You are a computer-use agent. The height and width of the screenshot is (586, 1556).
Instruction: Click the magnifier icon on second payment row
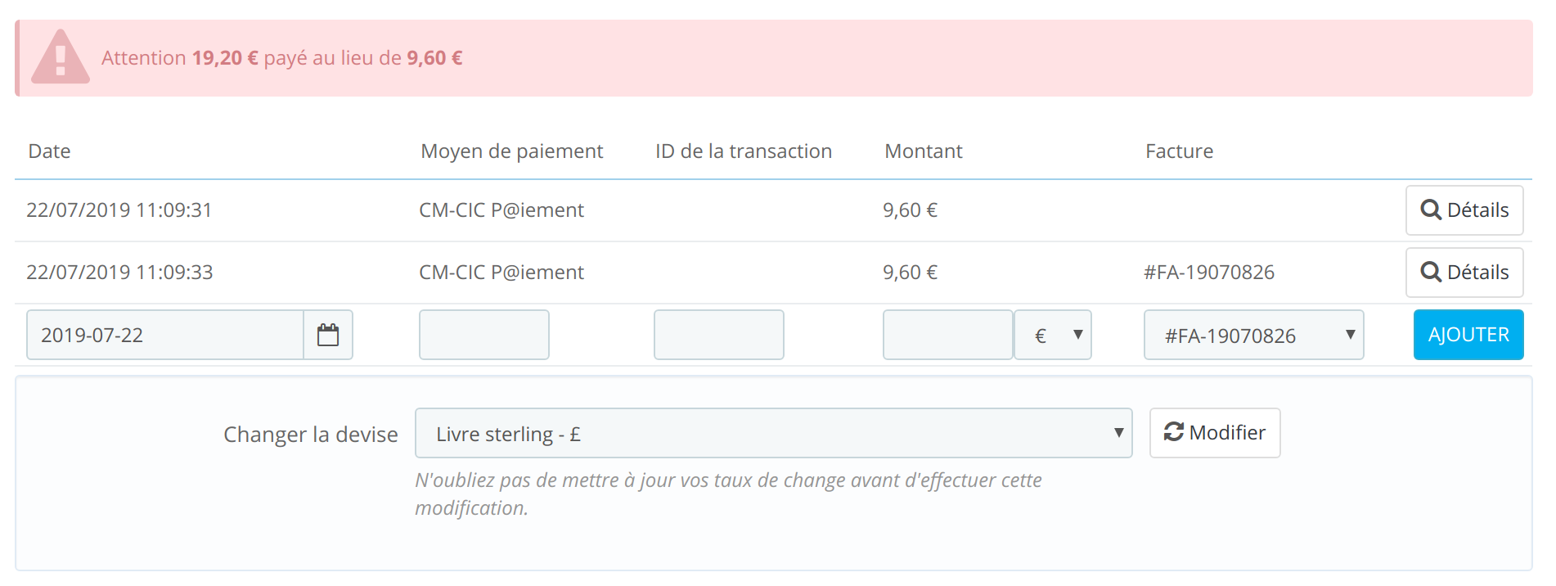click(x=1431, y=273)
